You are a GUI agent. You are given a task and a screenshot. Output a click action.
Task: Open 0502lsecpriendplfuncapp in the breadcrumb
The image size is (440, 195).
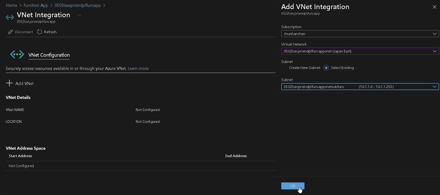click(78, 5)
